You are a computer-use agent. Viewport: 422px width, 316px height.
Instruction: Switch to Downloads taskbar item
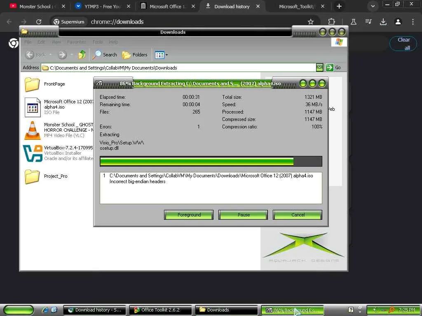tap(227, 310)
